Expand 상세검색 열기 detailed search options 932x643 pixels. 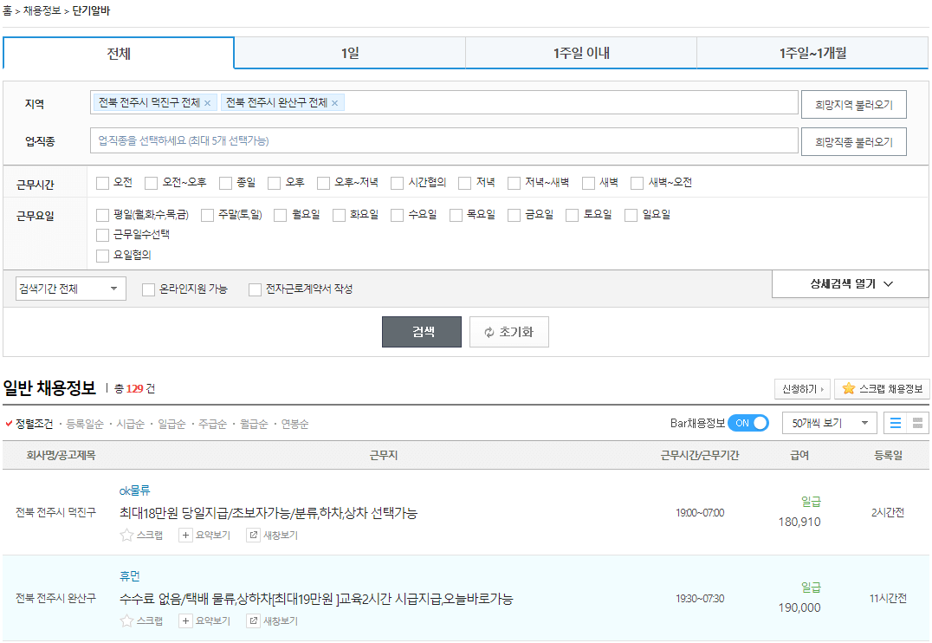850,283
